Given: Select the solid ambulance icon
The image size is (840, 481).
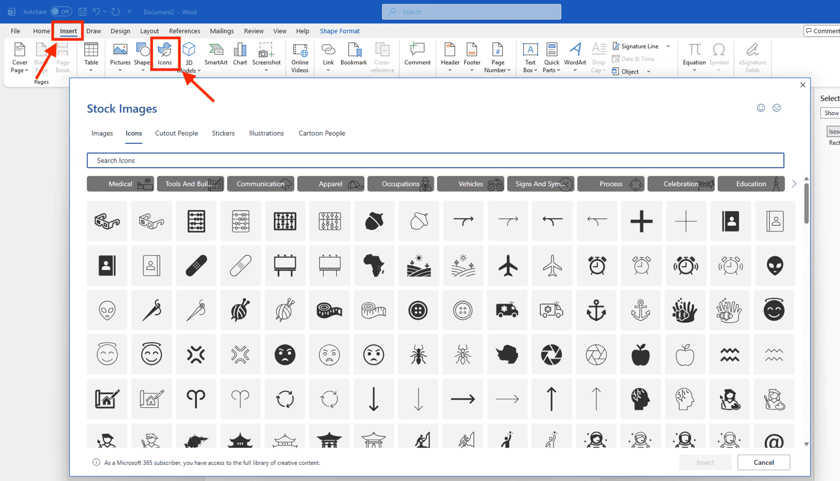Looking at the screenshot, I should pyautogui.click(x=507, y=310).
